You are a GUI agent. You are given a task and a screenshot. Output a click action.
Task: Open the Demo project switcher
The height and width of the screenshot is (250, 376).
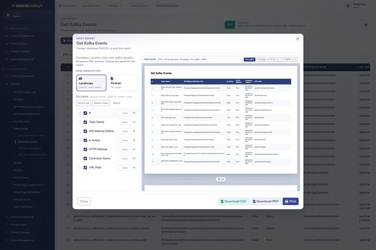click(x=27, y=15)
